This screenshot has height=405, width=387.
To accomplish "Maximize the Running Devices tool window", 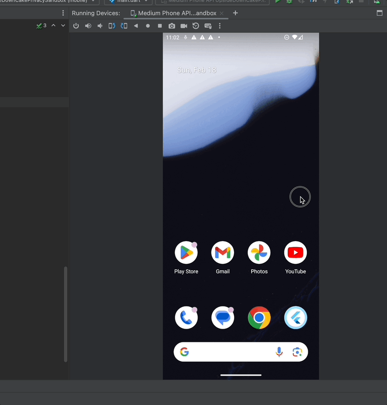I will [380, 13].
